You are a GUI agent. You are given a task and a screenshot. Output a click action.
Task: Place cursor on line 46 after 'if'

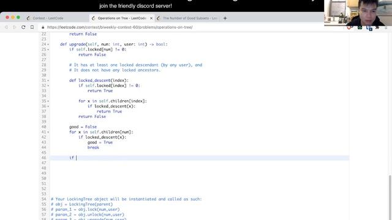click(x=77, y=158)
